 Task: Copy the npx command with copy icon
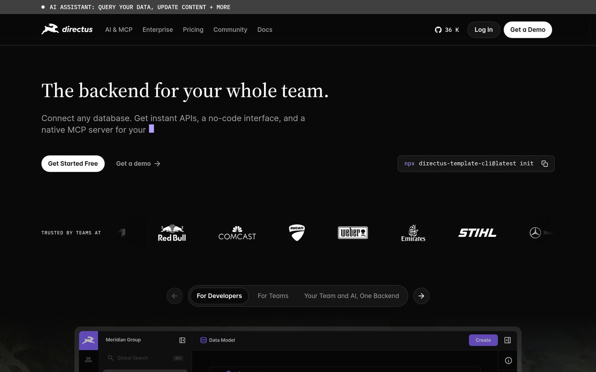click(x=545, y=164)
